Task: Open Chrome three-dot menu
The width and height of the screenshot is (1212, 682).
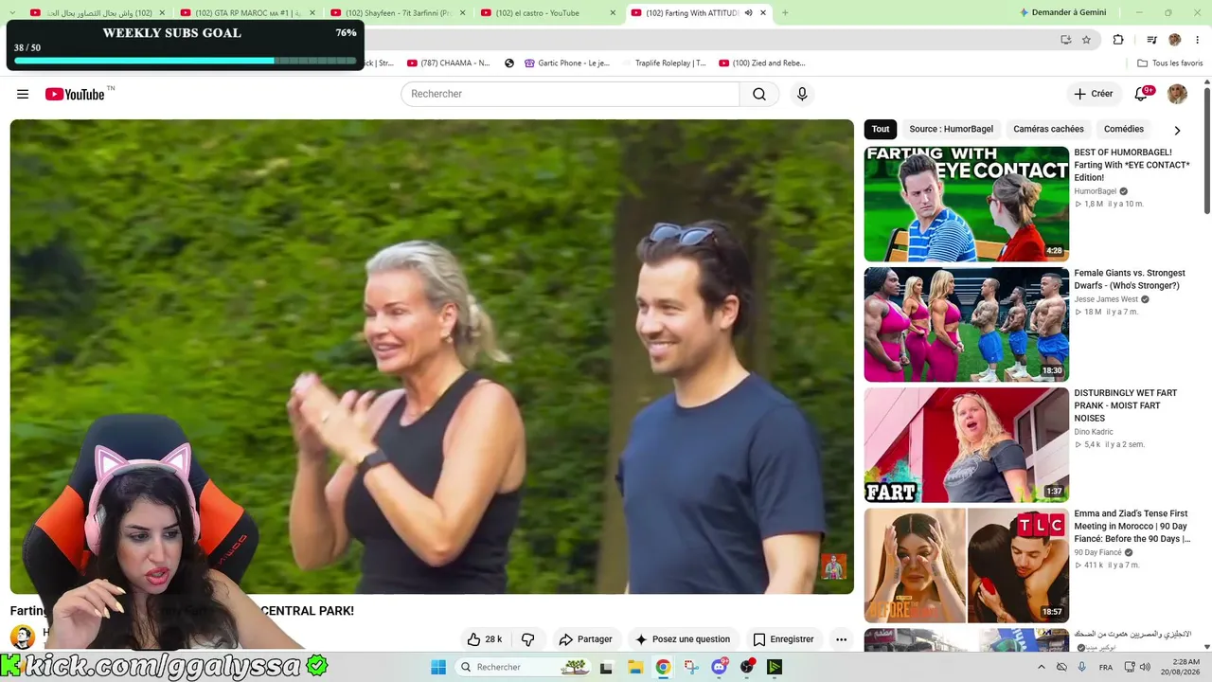Action: pos(1198,40)
